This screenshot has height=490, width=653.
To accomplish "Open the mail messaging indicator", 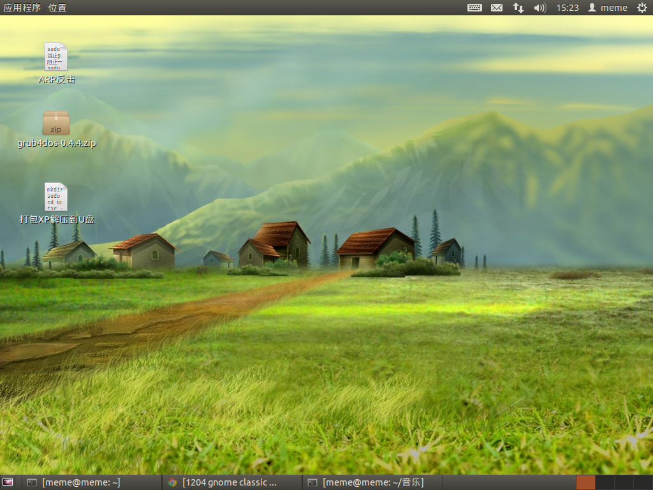I will coord(496,8).
